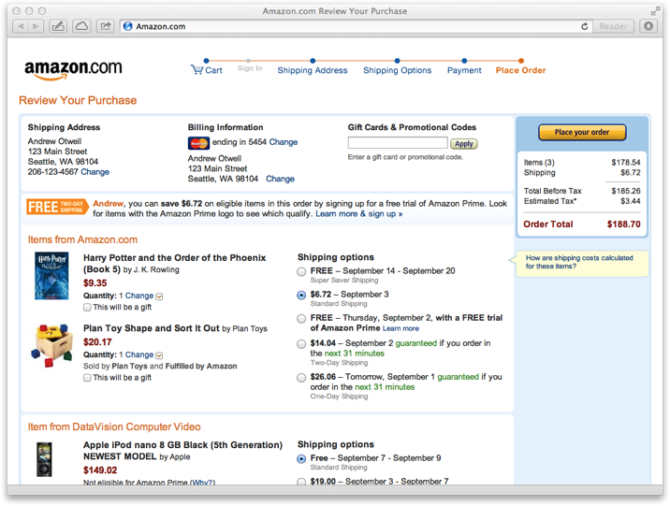The height and width of the screenshot is (506, 670).
Task: Reload the page with the refresh icon
Action: click(585, 26)
